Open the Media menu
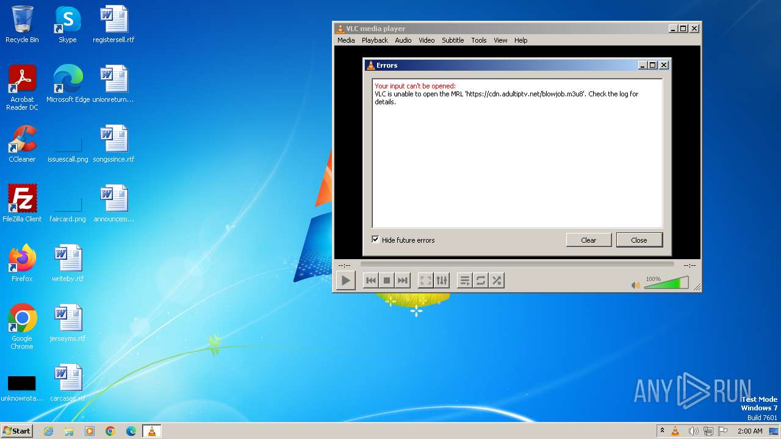This screenshot has width=781, height=439. coord(346,40)
